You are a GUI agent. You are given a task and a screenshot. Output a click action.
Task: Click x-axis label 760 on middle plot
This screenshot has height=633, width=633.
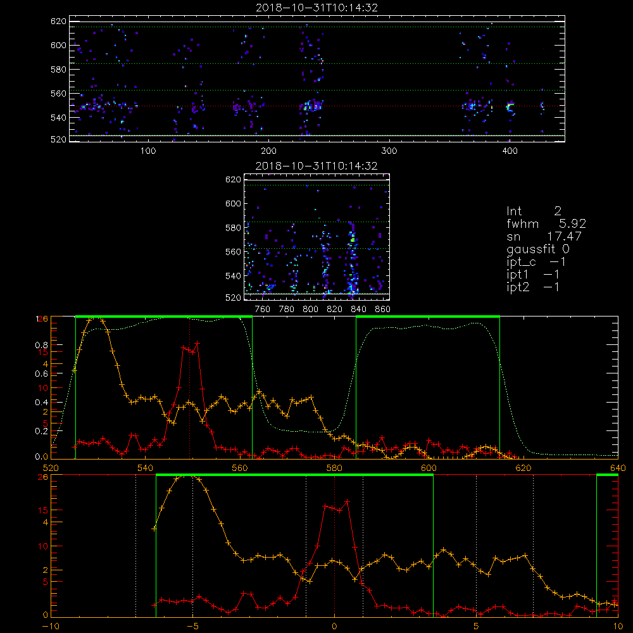pos(263,310)
